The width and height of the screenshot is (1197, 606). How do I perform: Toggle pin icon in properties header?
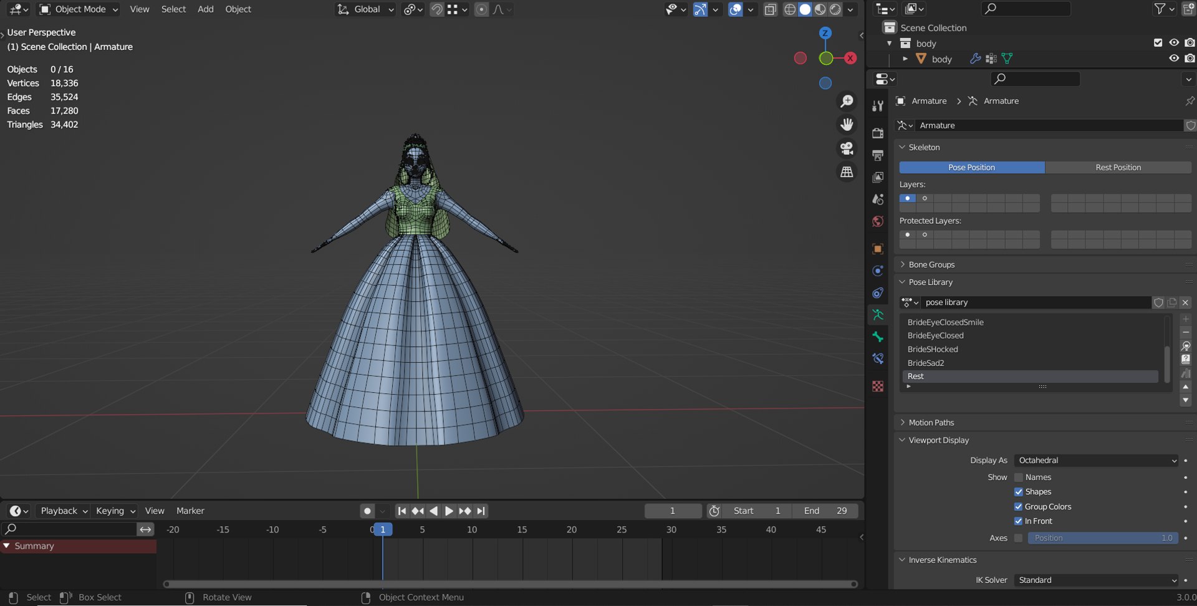click(1190, 101)
